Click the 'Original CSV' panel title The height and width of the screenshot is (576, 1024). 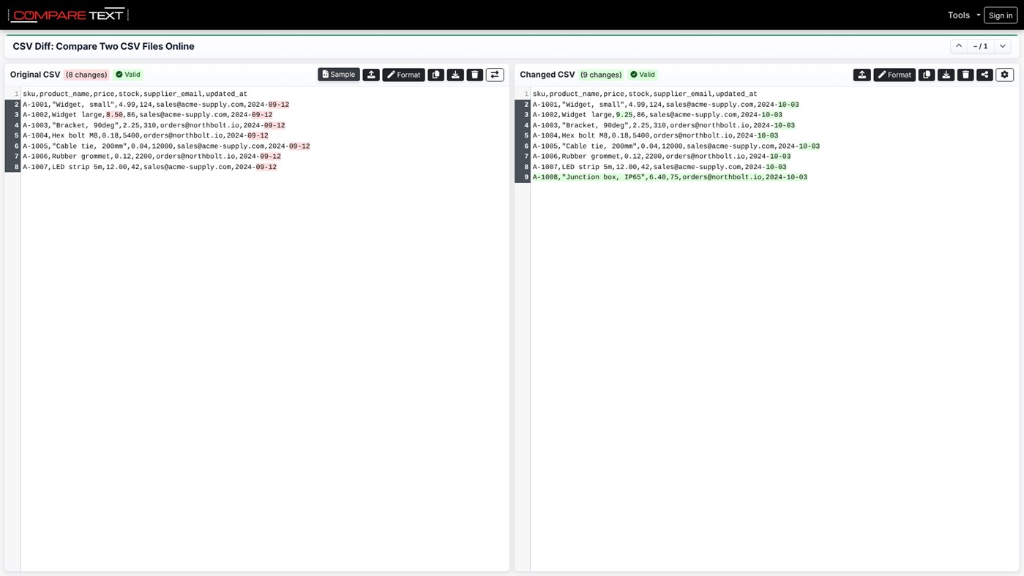coord(35,75)
